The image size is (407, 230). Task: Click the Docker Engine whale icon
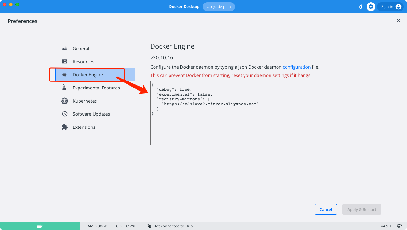point(64,75)
